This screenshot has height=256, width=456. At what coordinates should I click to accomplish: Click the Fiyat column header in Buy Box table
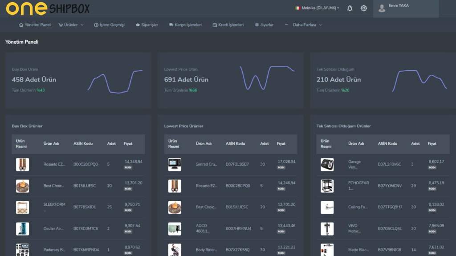(x=128, y=144)
